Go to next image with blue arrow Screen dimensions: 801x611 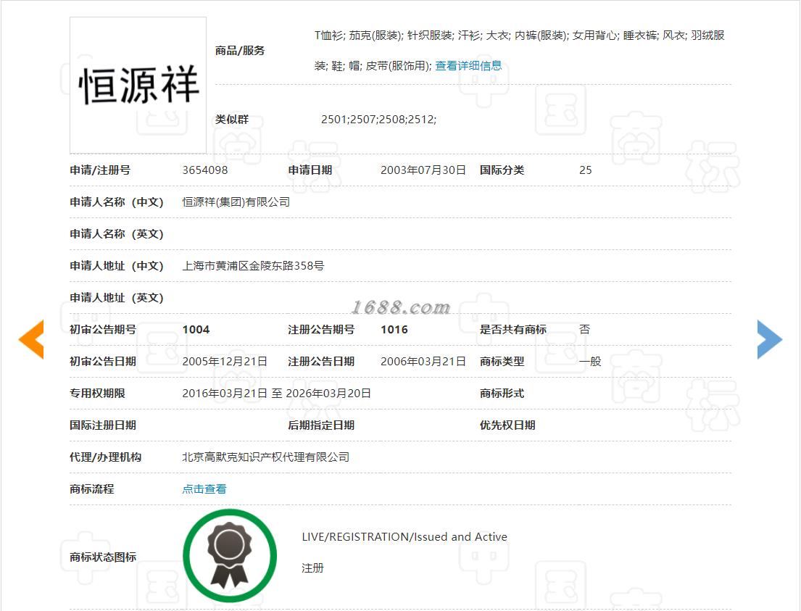click(769, 339)
